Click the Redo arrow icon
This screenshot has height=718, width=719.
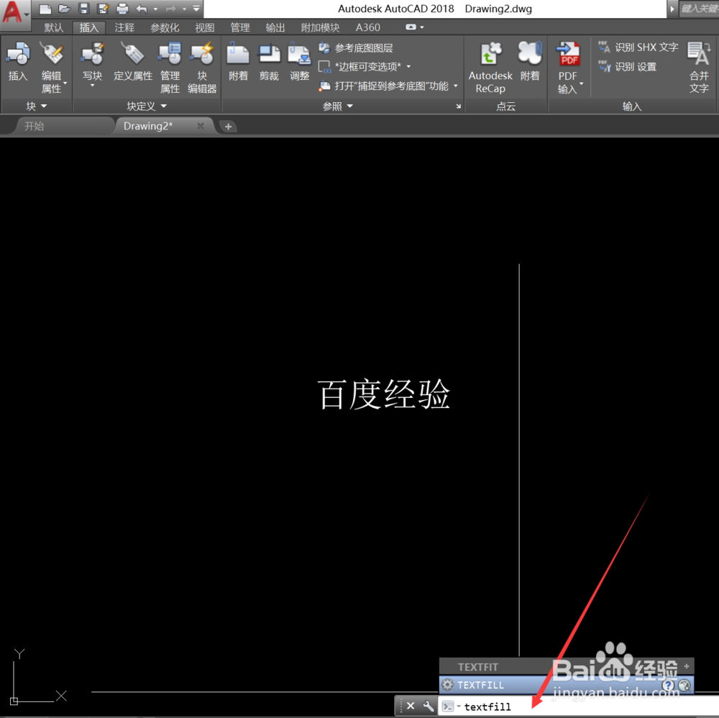coord(170,9)
